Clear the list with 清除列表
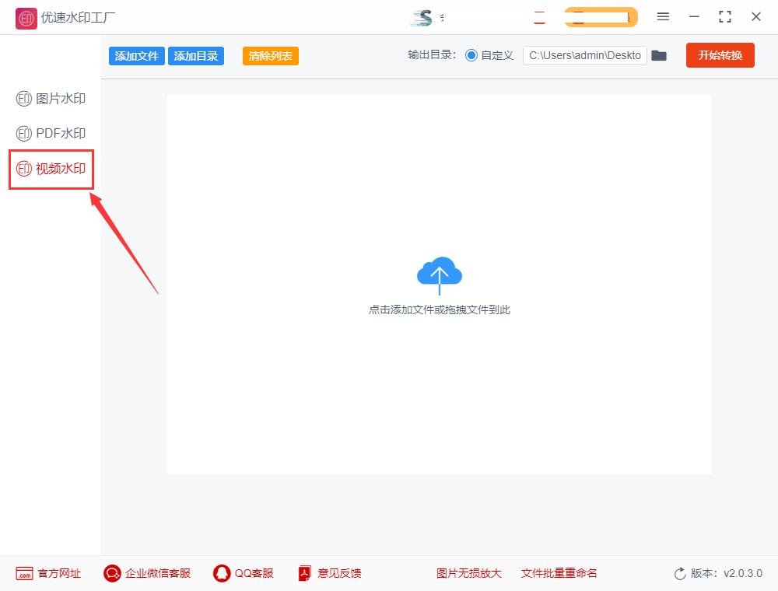Screen dimensions: 778x591 [x=270, y=55]
